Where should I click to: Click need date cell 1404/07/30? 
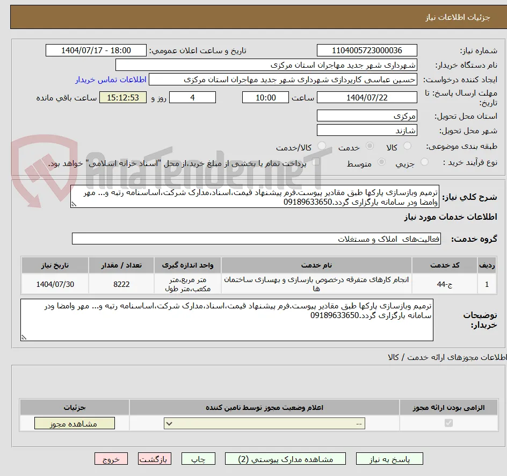click(55, 284)
